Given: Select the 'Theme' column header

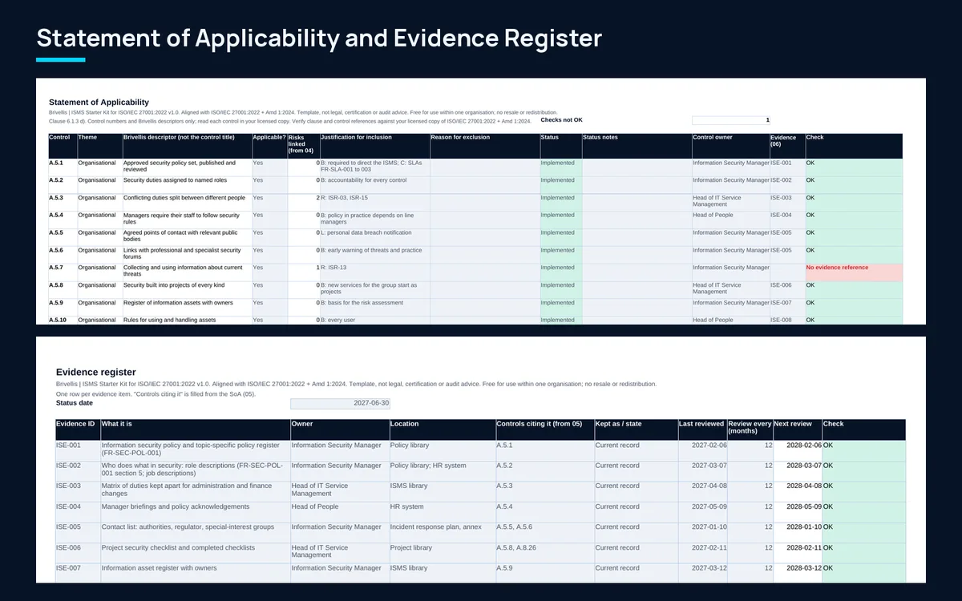Looking at the screenshot, I should click(x=99, y=146).
